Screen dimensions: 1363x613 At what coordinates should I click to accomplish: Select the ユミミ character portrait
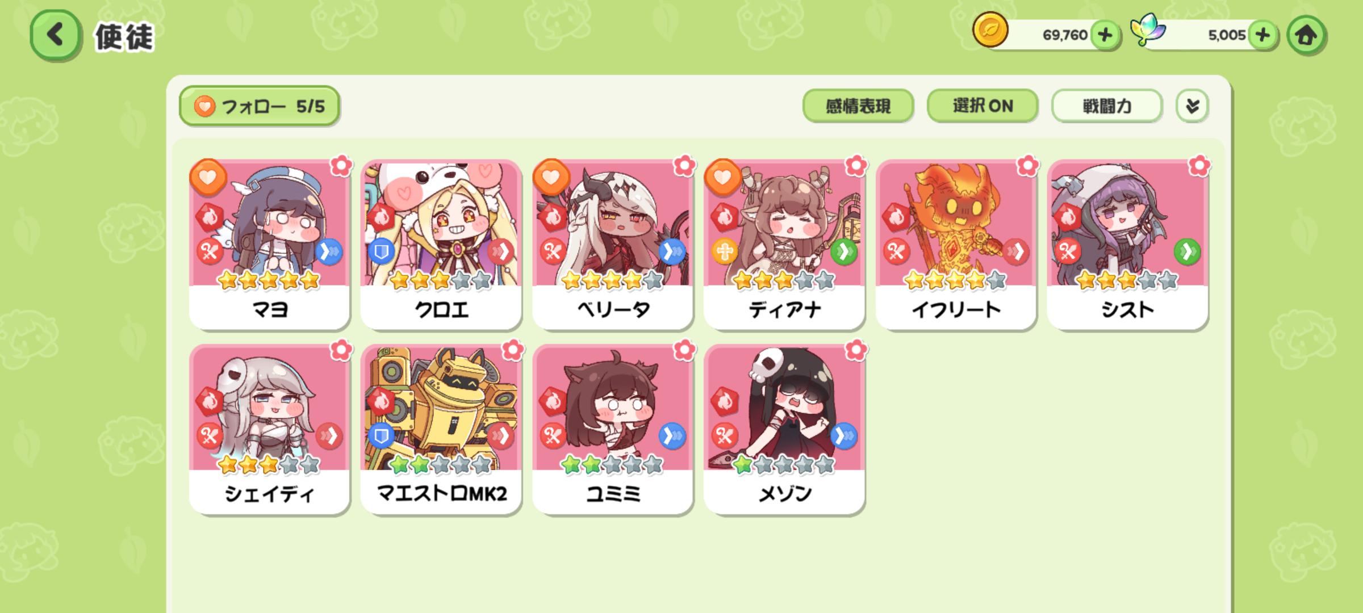pyautogui.click(x=613, y=408)
